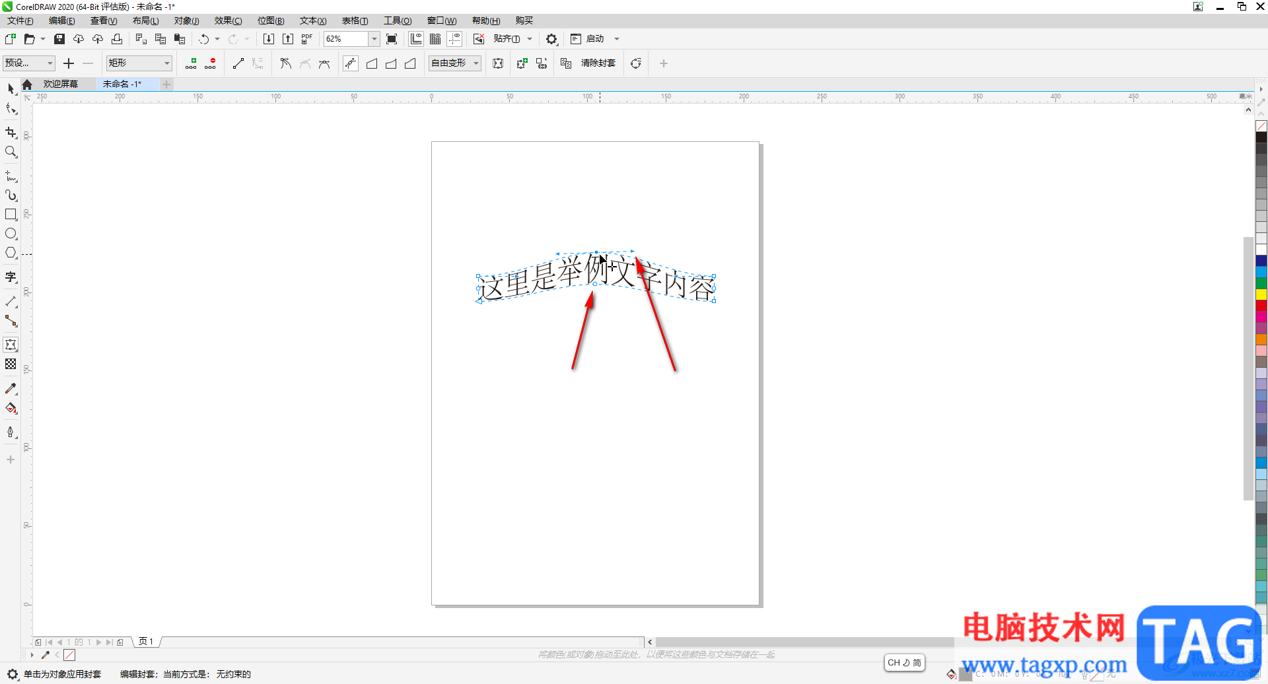Open the 编辑 menu
The image size is (1268, 684).
[61, 21]
